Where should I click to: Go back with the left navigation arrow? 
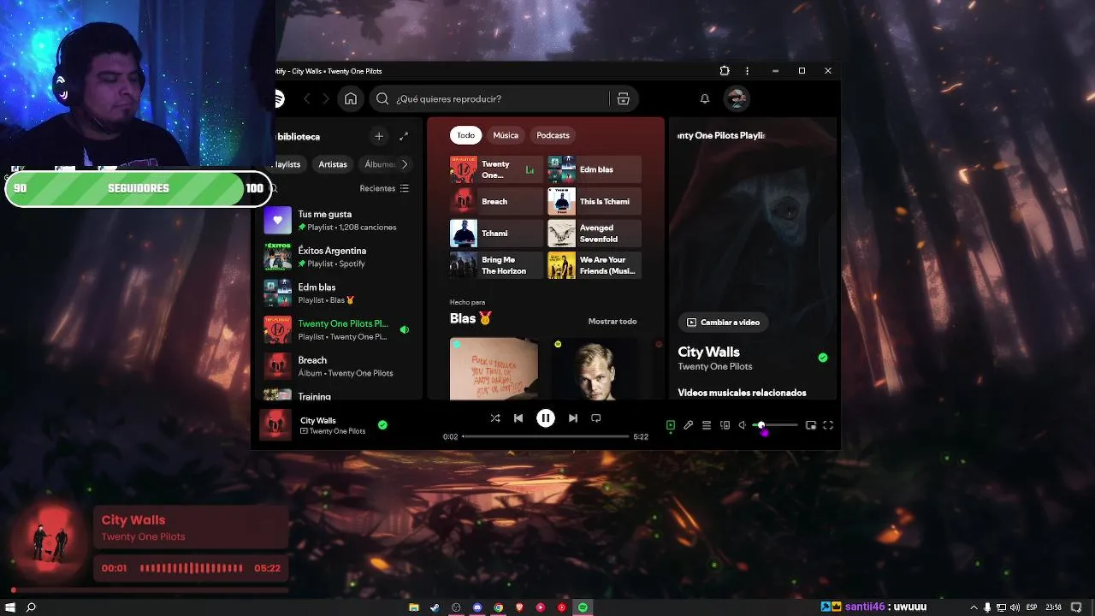click(307, 98)
